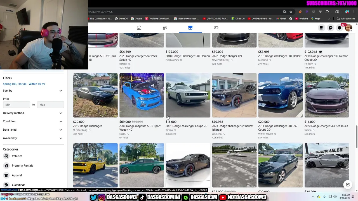
Task: Open the YouTube Download bookmark
Action: point(157,19)
